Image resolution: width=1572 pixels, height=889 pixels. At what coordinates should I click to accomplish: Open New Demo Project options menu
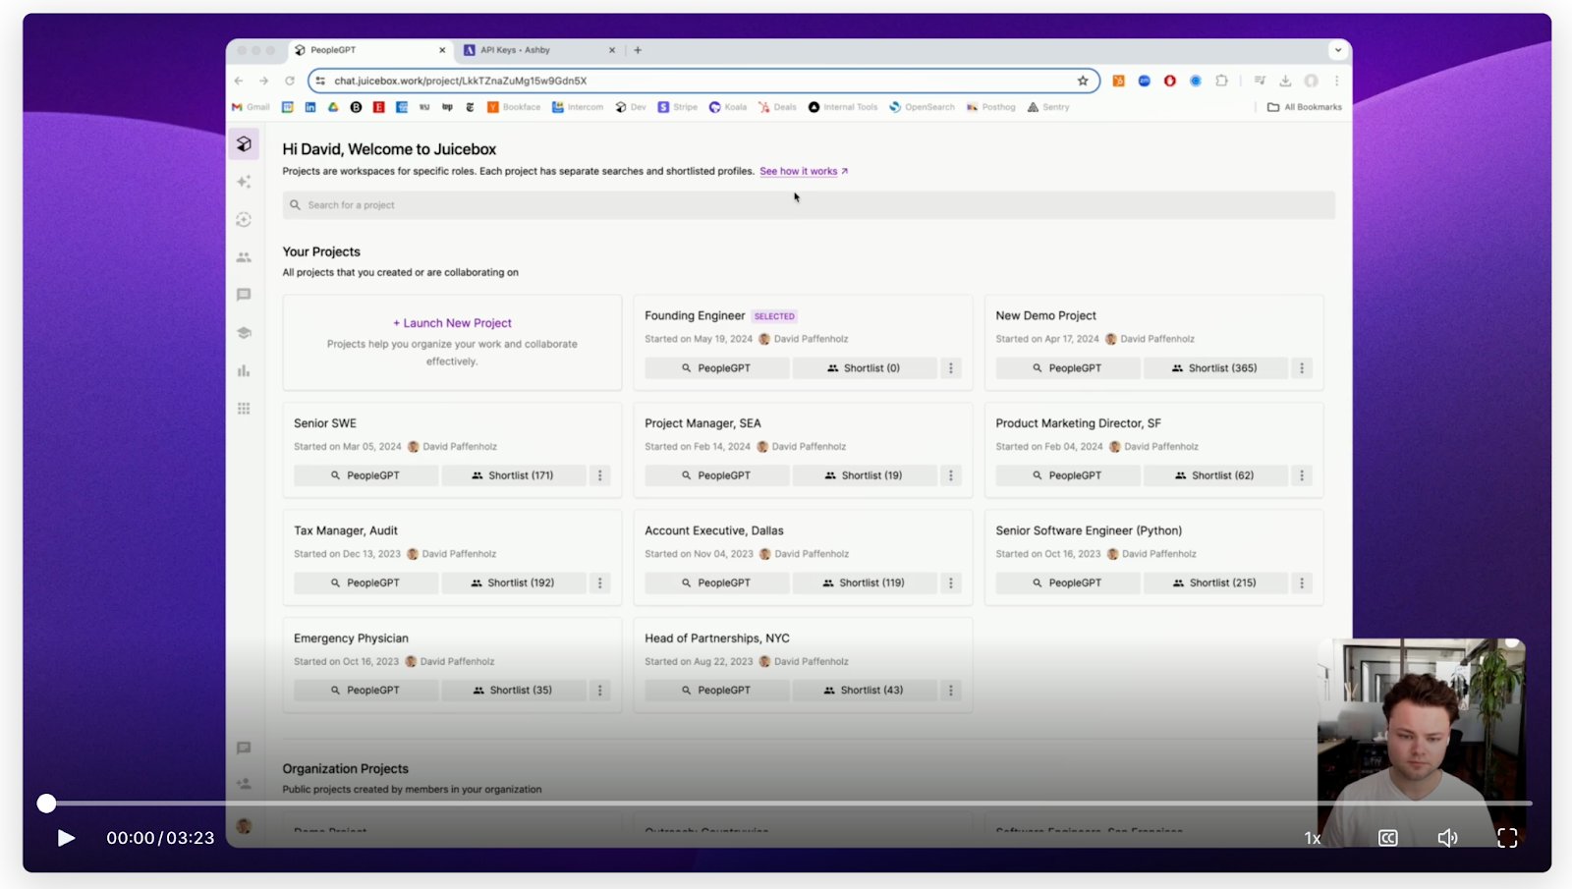tap(1302, 368)
